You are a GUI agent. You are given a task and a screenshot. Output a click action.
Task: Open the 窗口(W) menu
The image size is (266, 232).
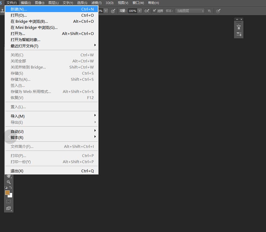[x=138, y=3]
